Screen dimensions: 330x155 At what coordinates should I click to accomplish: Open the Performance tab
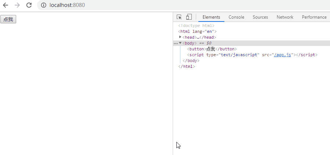click(314, 17)
